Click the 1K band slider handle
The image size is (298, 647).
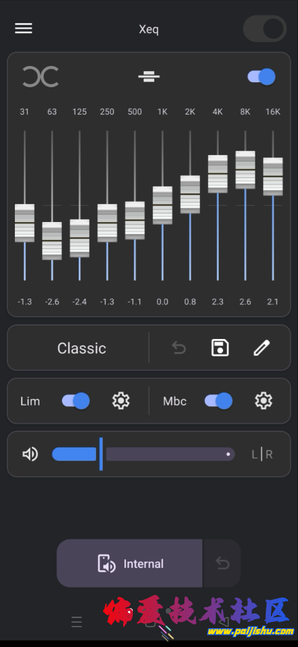[x=163, y=205]
